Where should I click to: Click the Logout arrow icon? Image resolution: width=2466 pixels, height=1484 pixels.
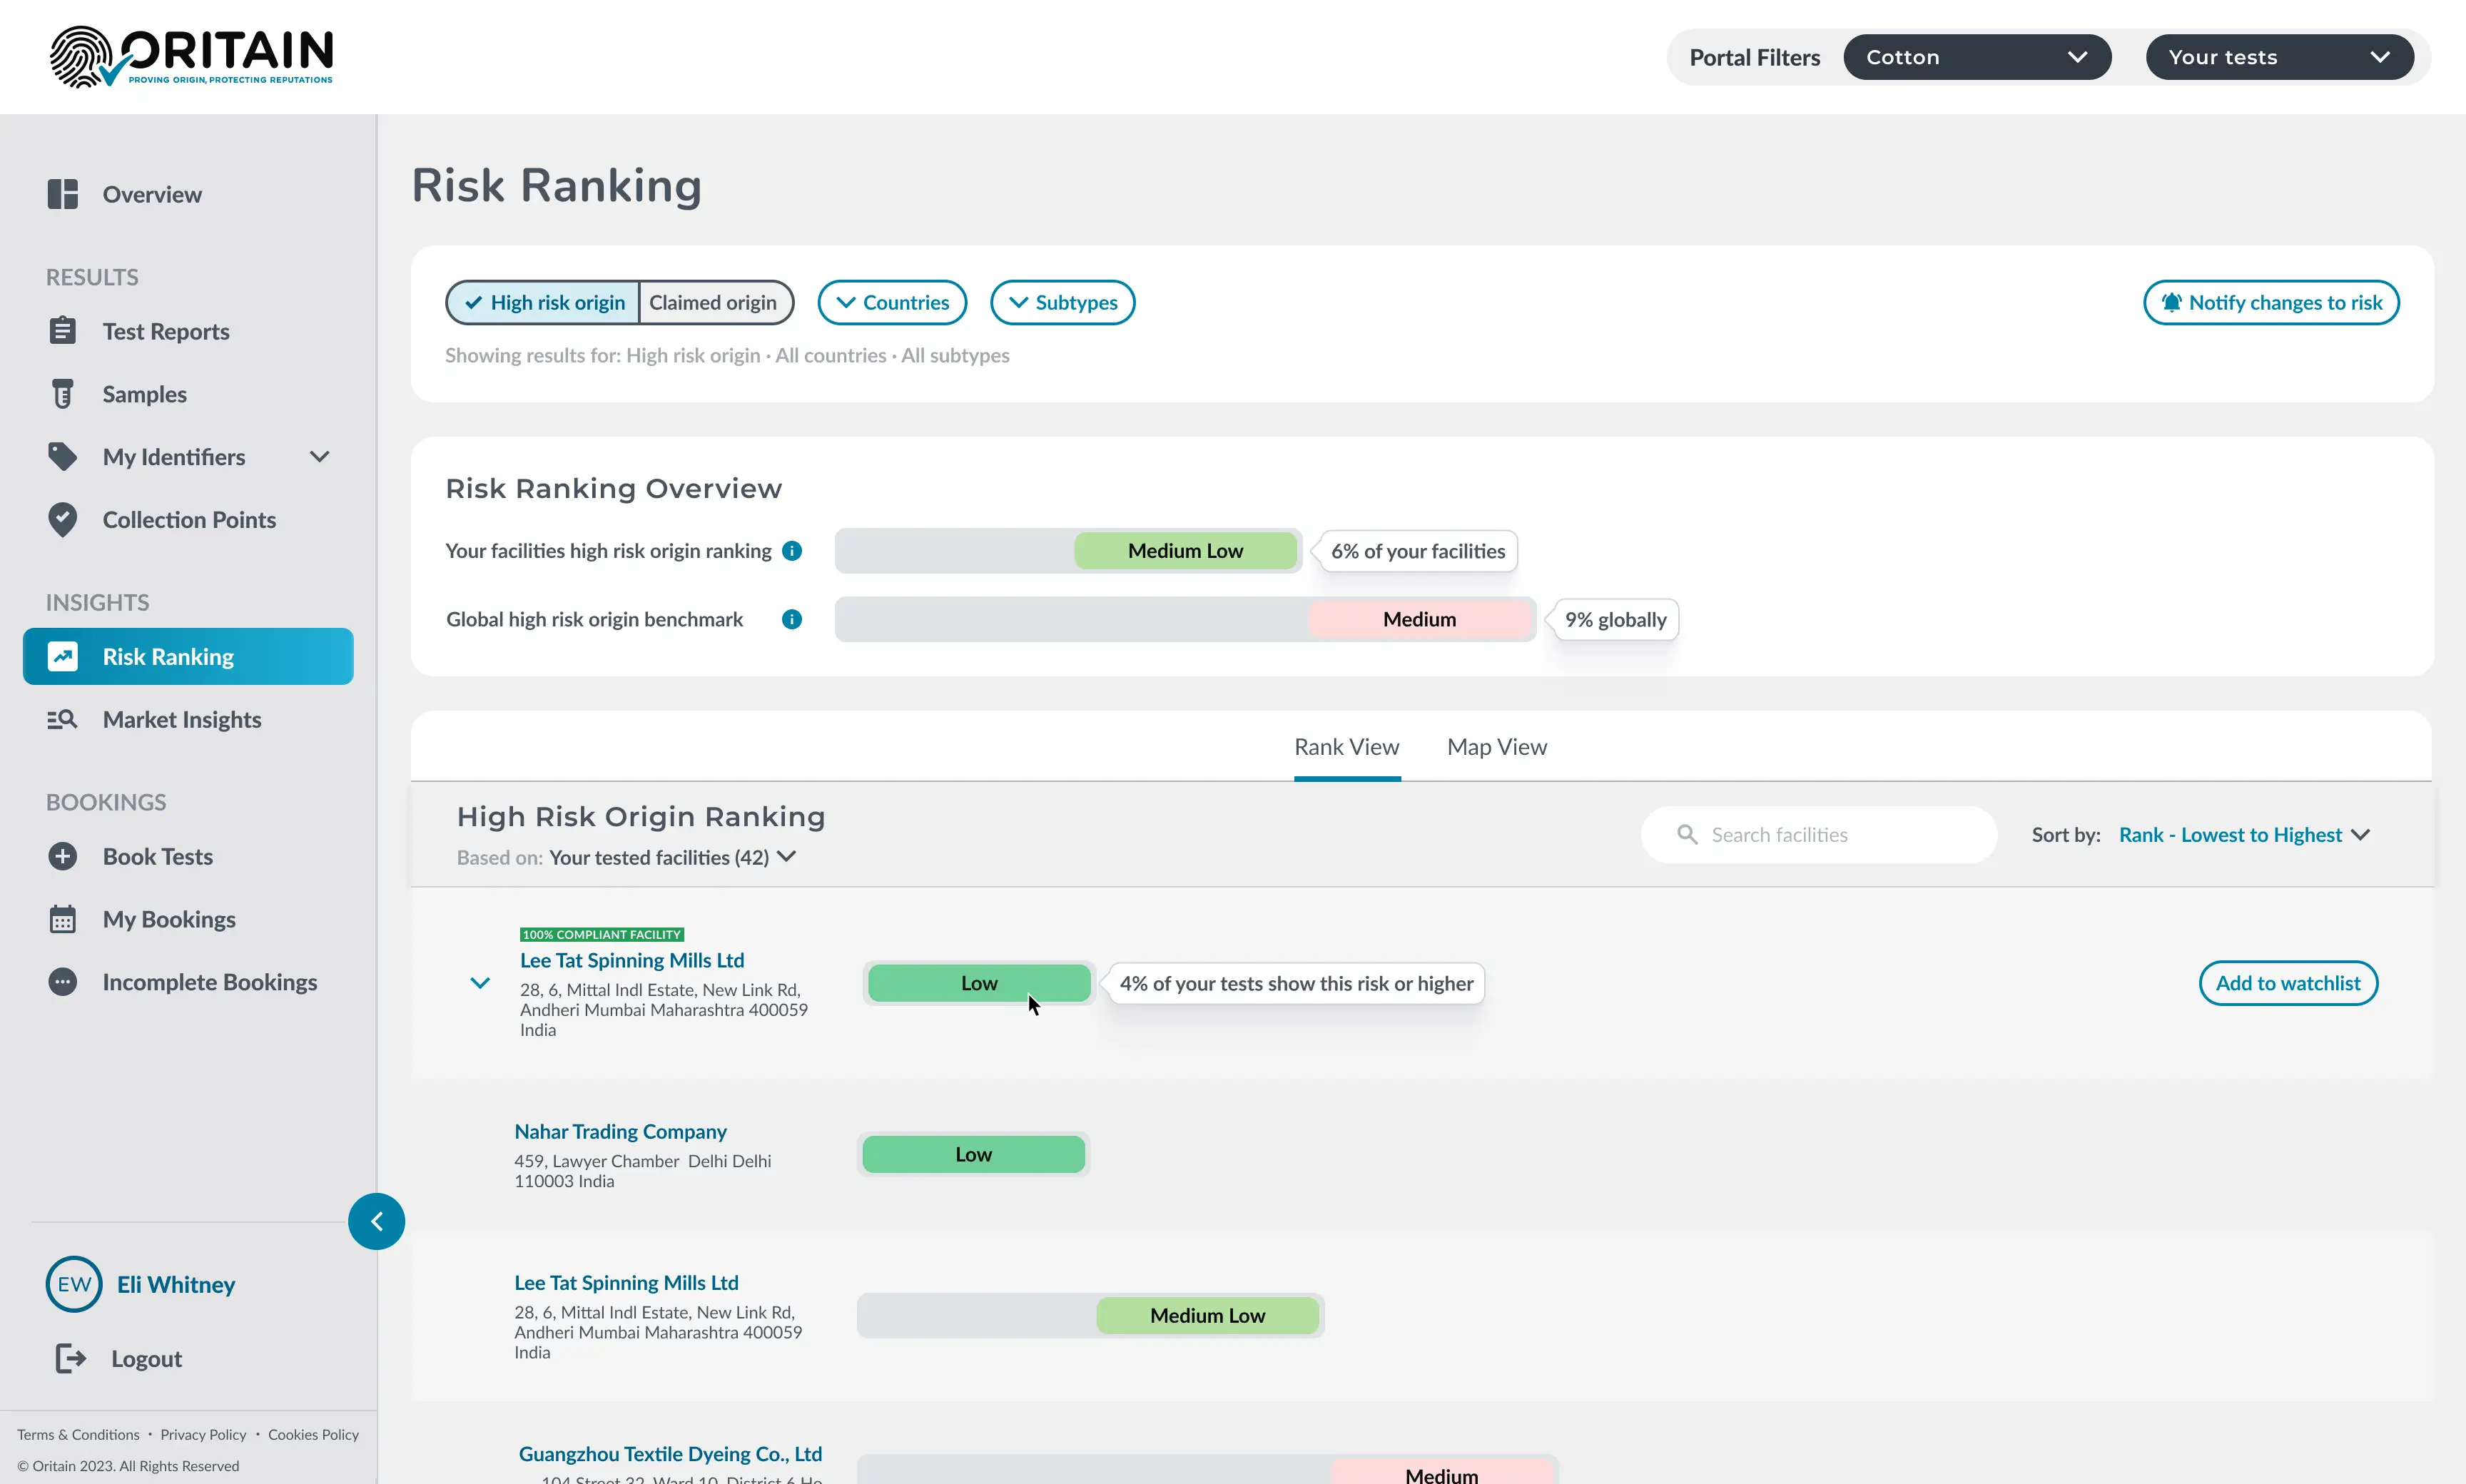click(70, 1359)
